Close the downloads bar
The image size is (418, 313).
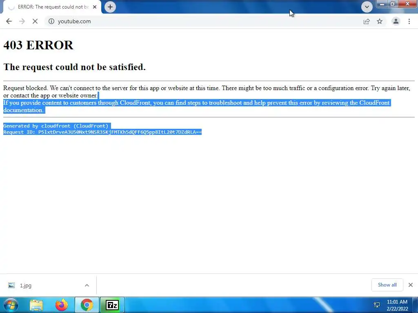click(x=411, y=285)
